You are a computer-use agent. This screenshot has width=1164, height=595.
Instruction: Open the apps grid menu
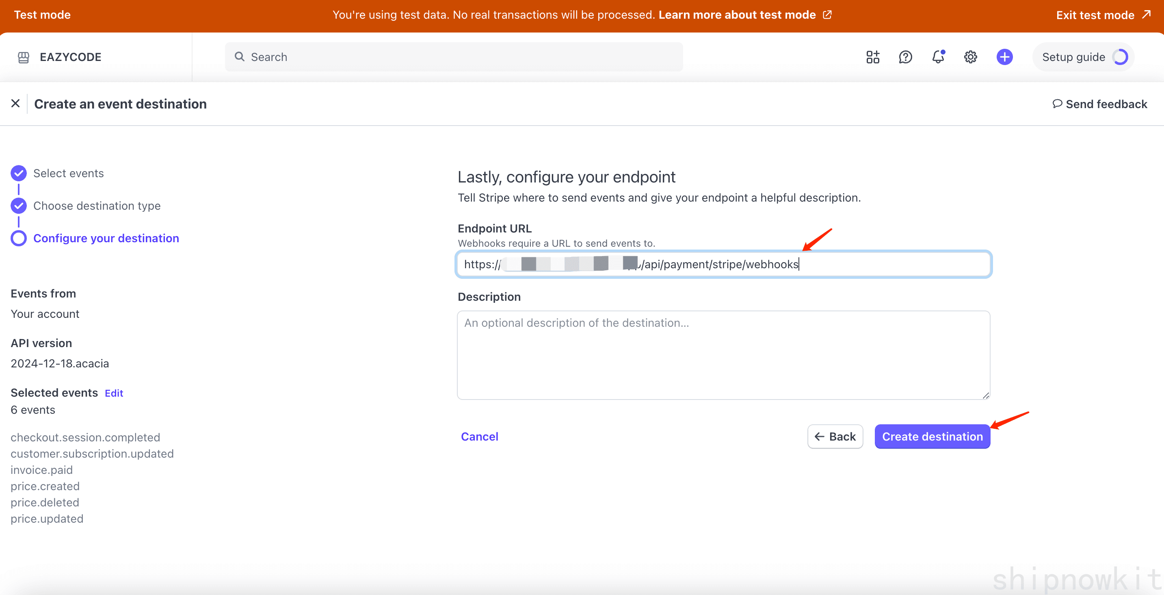872,56
